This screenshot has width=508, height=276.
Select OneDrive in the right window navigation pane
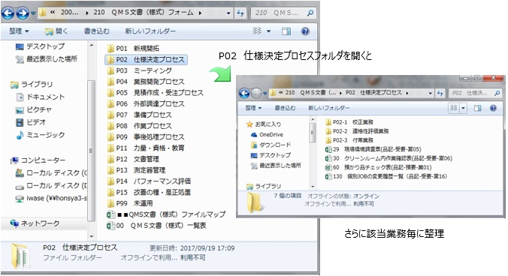click(x=267, y=135)
